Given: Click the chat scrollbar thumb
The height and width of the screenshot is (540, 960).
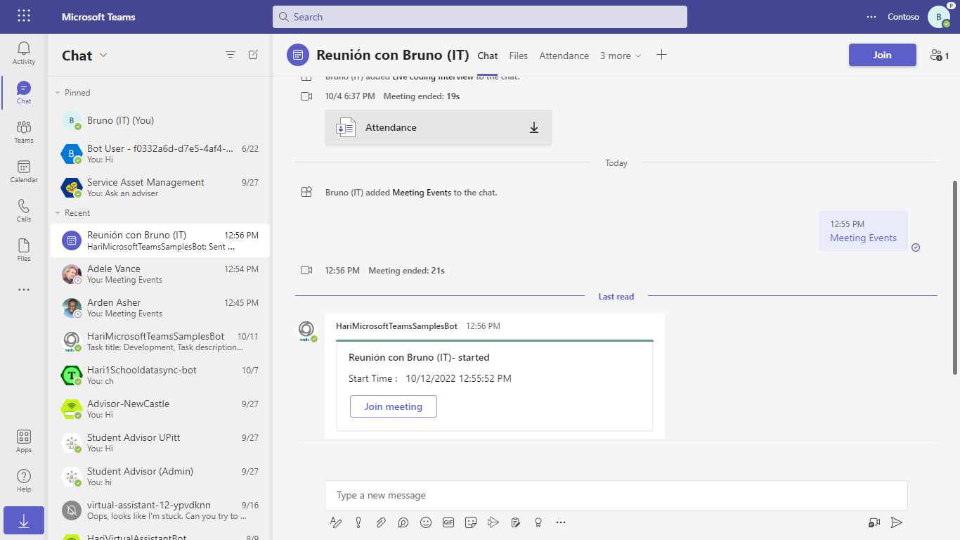Looking at the screenshot, I should pyautogui.click(x=954, y=278).
